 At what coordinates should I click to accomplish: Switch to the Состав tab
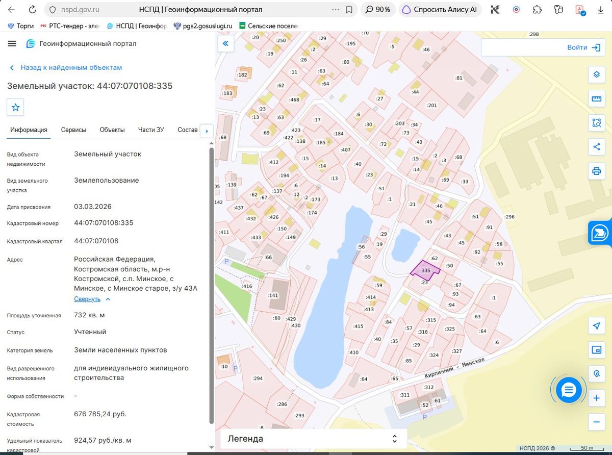[187, 130]
